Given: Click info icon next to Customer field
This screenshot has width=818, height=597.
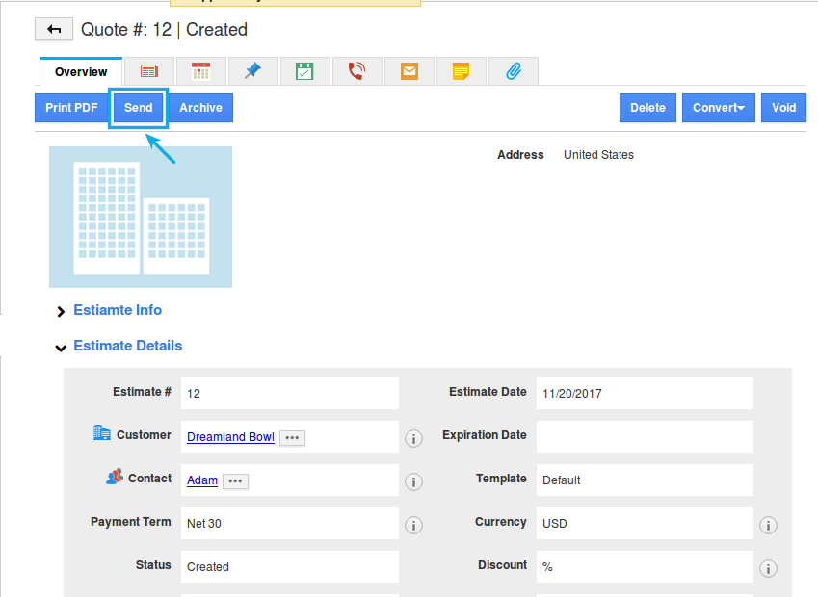Looking at the screenshot, I should click(413, 439).
